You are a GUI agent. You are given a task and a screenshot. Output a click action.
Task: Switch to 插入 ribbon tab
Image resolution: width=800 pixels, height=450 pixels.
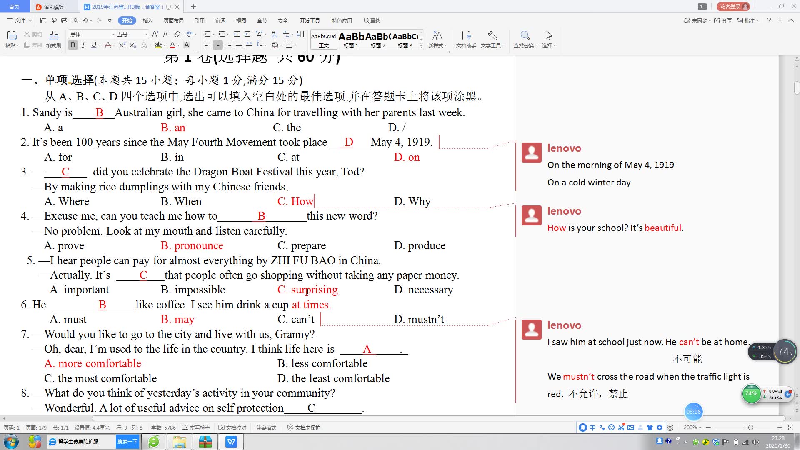coord(147,20)
